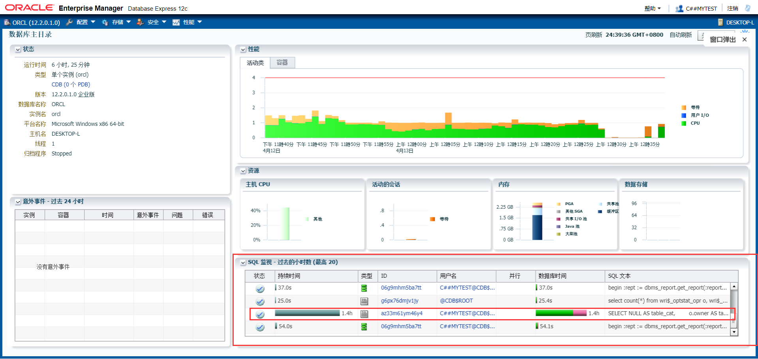758x359 pixels.
Task: Click the 存储 storage icon
Action: click(105, 22)
